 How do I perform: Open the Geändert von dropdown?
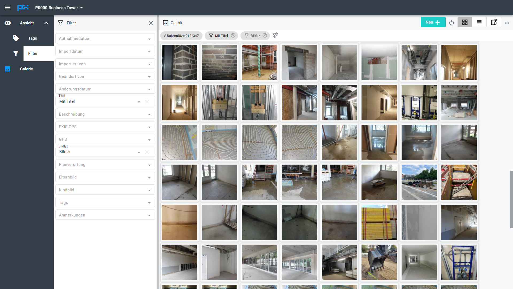105,77
